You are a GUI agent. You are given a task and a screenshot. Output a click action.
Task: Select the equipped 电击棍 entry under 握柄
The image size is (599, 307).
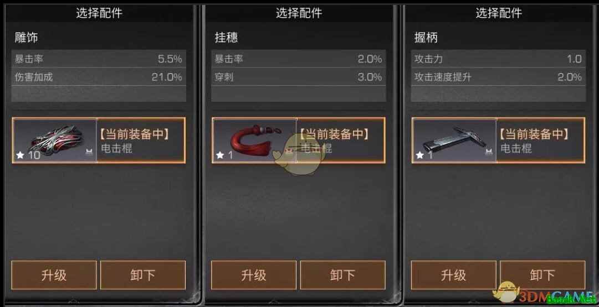pos(499,140)
